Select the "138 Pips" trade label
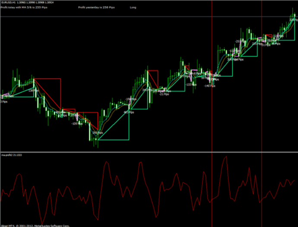The width and height of the screenshot is (298, 227). (x=33, y=91)
